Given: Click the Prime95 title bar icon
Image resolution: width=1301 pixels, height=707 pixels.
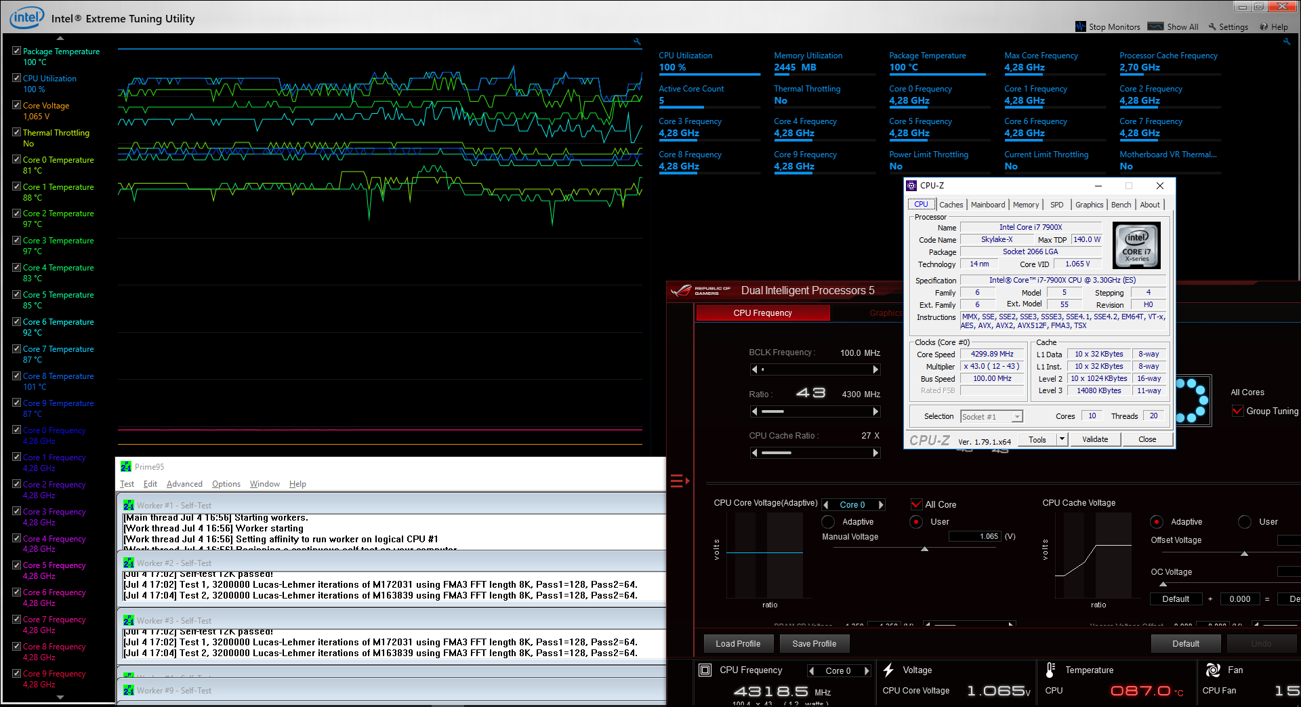Looking at the screenshot, I should coord(126,466).
